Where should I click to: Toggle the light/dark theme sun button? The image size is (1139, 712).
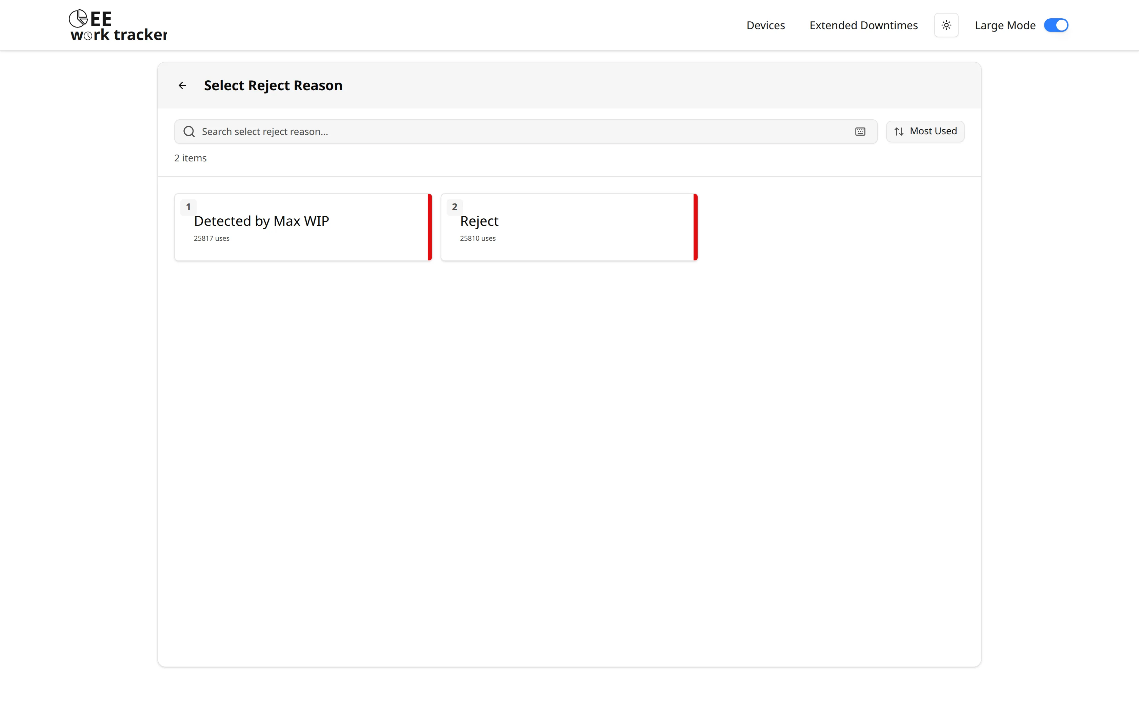946,25
